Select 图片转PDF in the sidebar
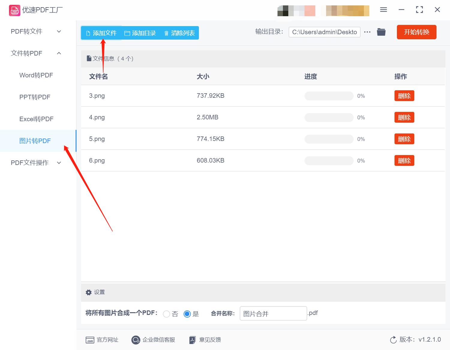The width and height of the screenshot is (450, 350). [x=35, y=141]
